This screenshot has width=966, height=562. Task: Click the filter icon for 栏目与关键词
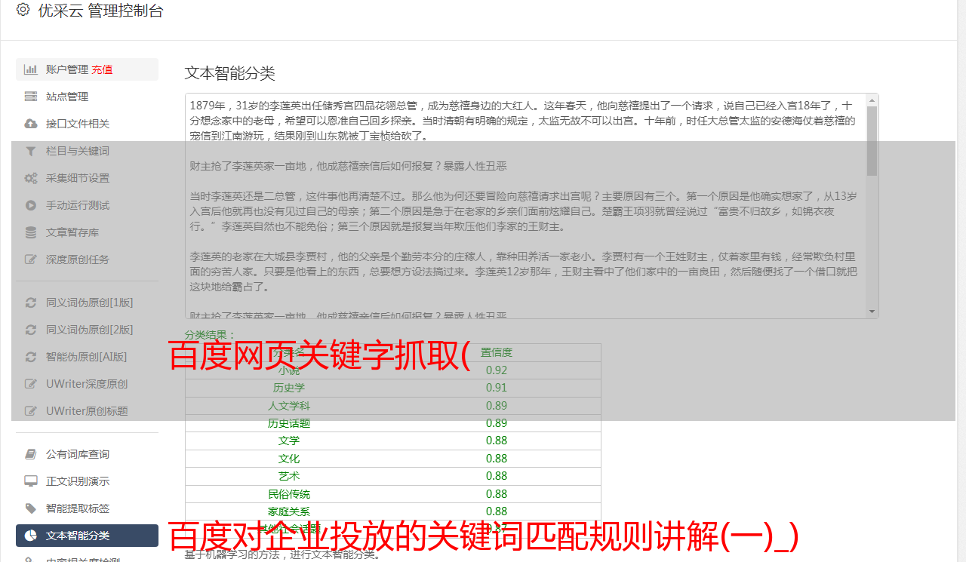(x=31, y=151)
